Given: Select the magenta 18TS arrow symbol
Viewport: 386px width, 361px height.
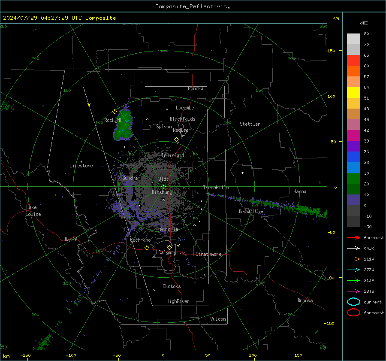Looking at the screenshot, I should (353, 291).
